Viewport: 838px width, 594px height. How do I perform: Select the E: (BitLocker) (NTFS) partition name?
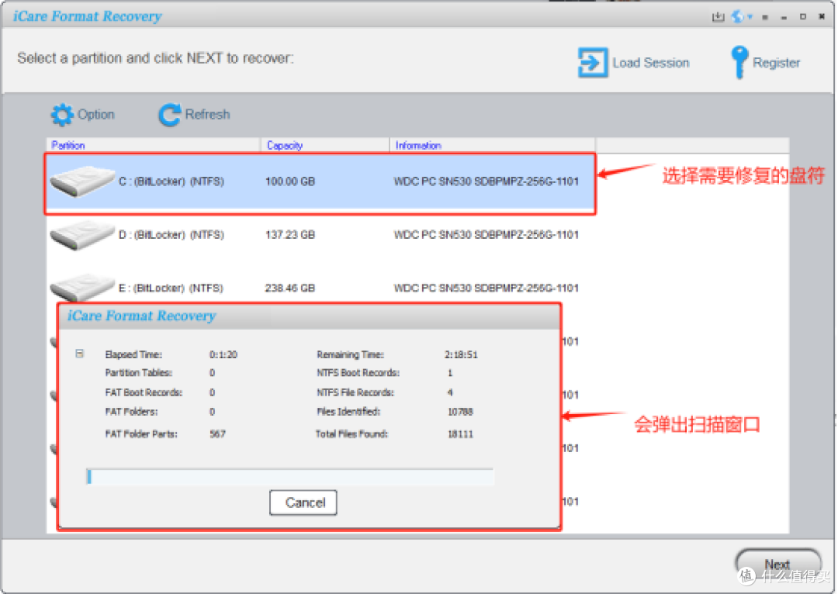[x=171, y=288]
